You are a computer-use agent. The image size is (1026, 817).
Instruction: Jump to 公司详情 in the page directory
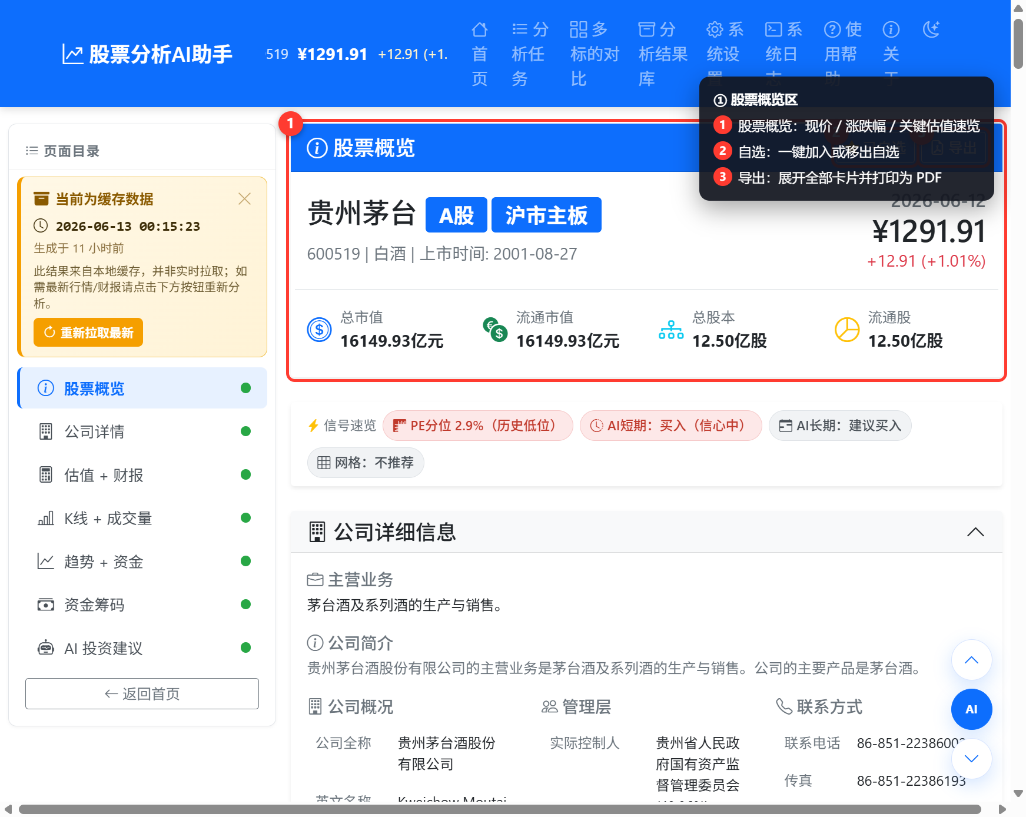pyautogui.click(x=142, y=431)
